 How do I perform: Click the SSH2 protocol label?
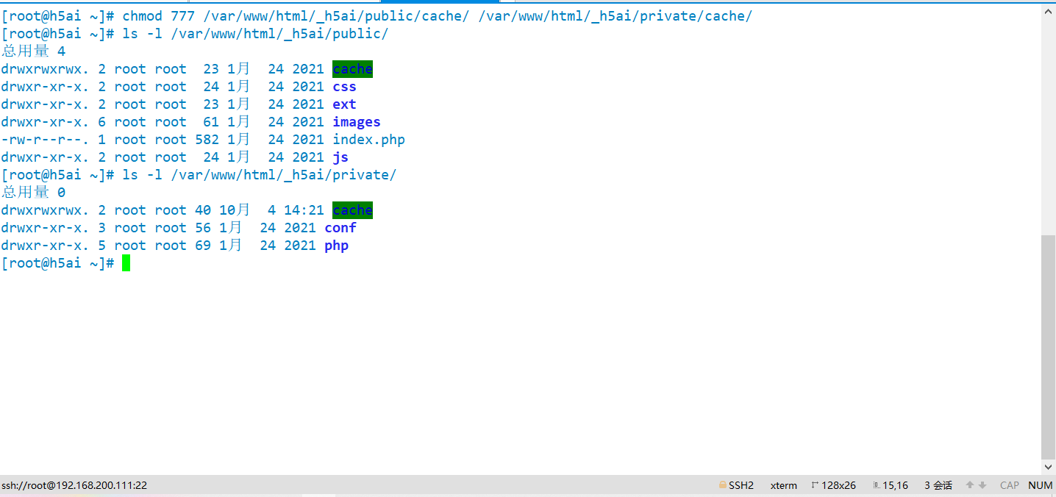pyautogui.click(x=741, y=485)
